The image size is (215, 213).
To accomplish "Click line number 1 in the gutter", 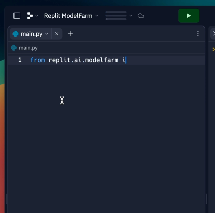I will click(x=20, y=60).
